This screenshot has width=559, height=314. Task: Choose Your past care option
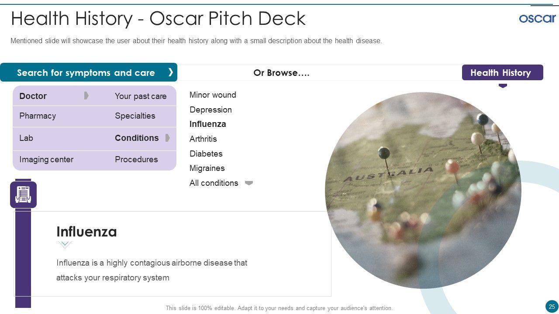pos(141,96)
